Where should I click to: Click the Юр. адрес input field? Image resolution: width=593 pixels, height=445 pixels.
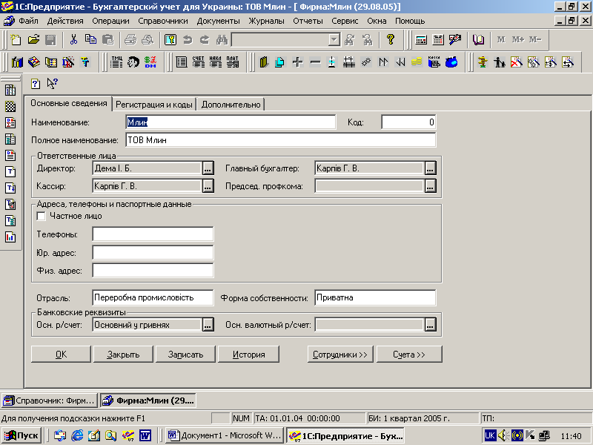click(153, 252)
